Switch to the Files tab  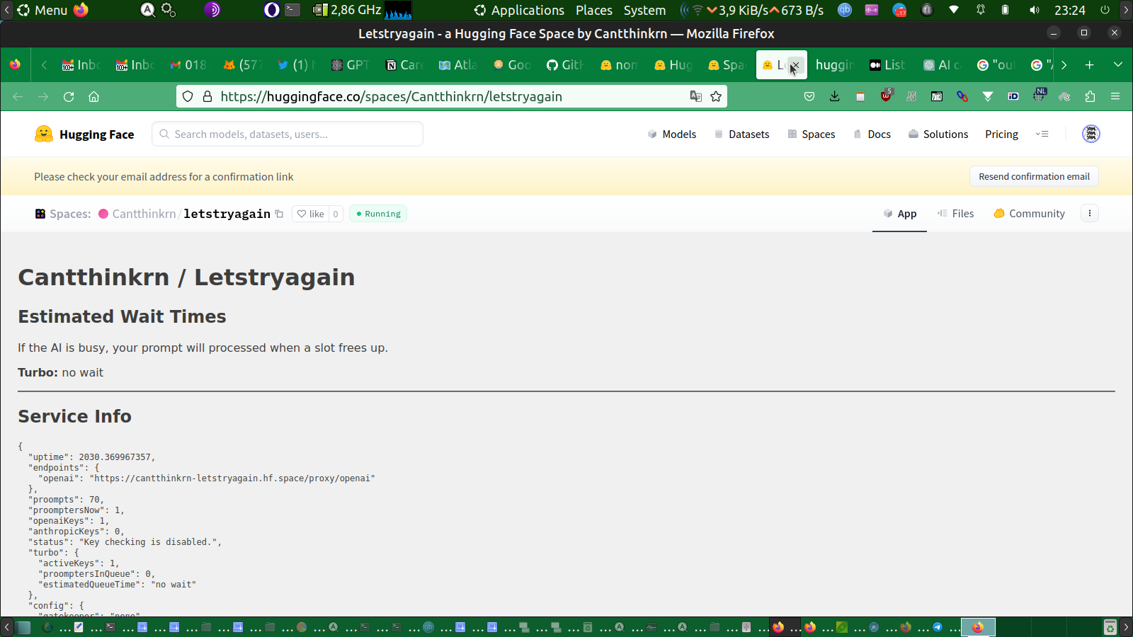955,214
